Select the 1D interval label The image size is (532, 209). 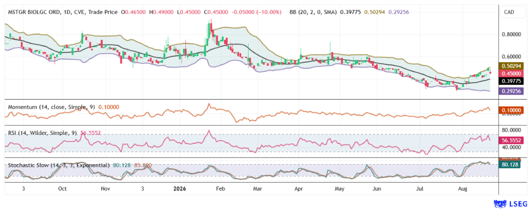tap(68, 12)
